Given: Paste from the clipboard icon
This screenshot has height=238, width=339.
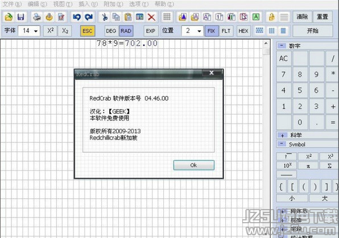Looking at the screenshot, I should (128, 17).
